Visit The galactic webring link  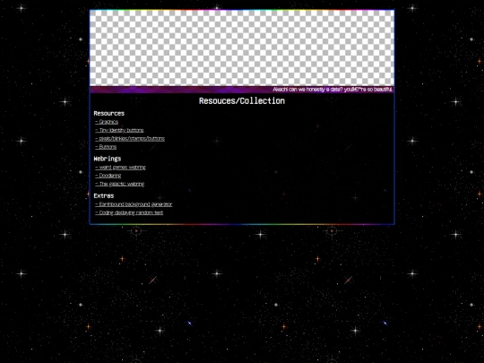(119, 184)
